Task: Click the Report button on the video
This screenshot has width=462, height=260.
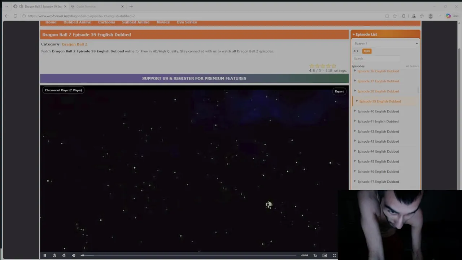Action: [x=339, y=91]
